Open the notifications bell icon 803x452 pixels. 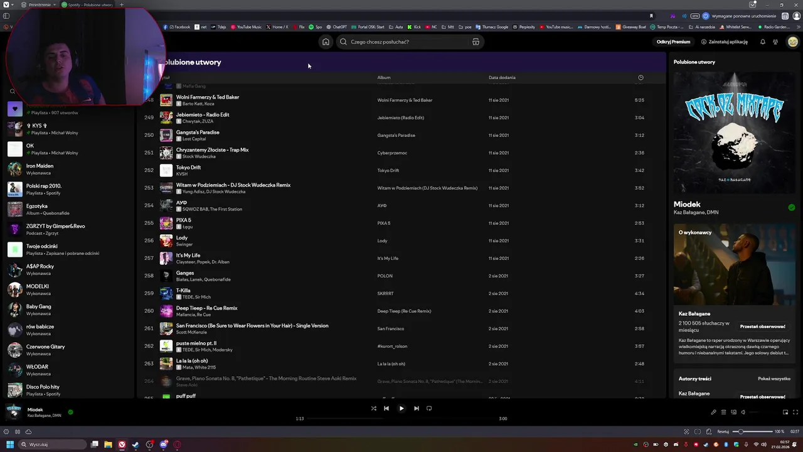click(x=763, y=42)
